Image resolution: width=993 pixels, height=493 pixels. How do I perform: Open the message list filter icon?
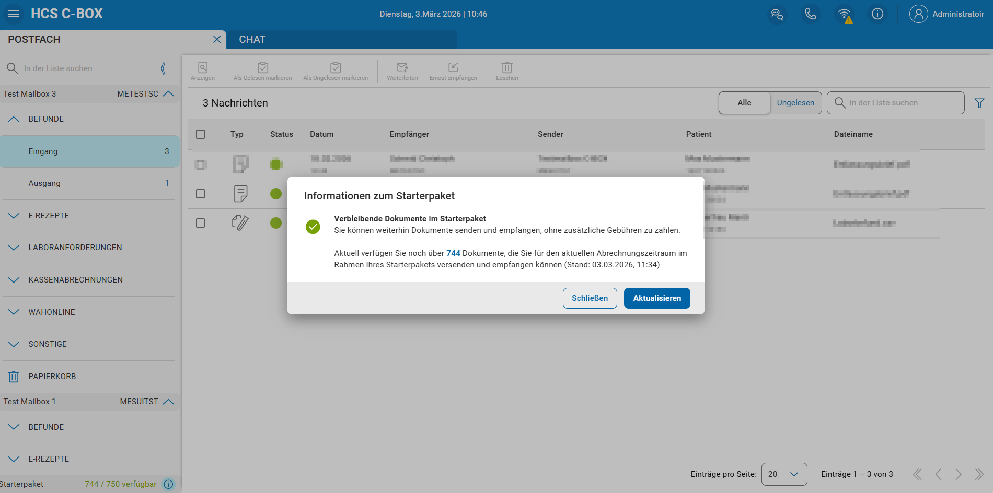[979, 103]
